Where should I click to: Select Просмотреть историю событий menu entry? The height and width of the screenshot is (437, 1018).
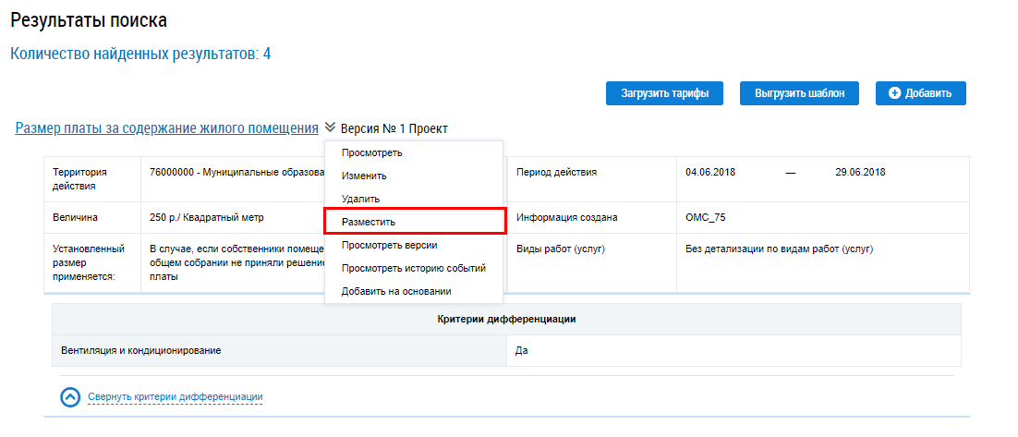tap(413, 268)
